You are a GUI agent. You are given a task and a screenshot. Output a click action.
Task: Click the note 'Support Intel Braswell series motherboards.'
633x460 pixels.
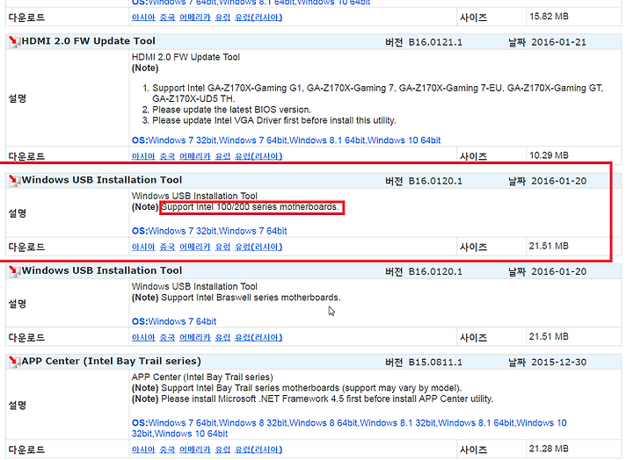pyautogui.click(x=251, y=298)
